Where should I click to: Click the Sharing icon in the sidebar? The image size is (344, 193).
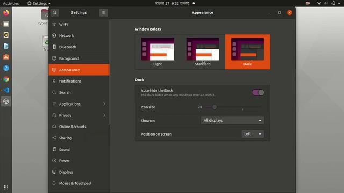54,138
